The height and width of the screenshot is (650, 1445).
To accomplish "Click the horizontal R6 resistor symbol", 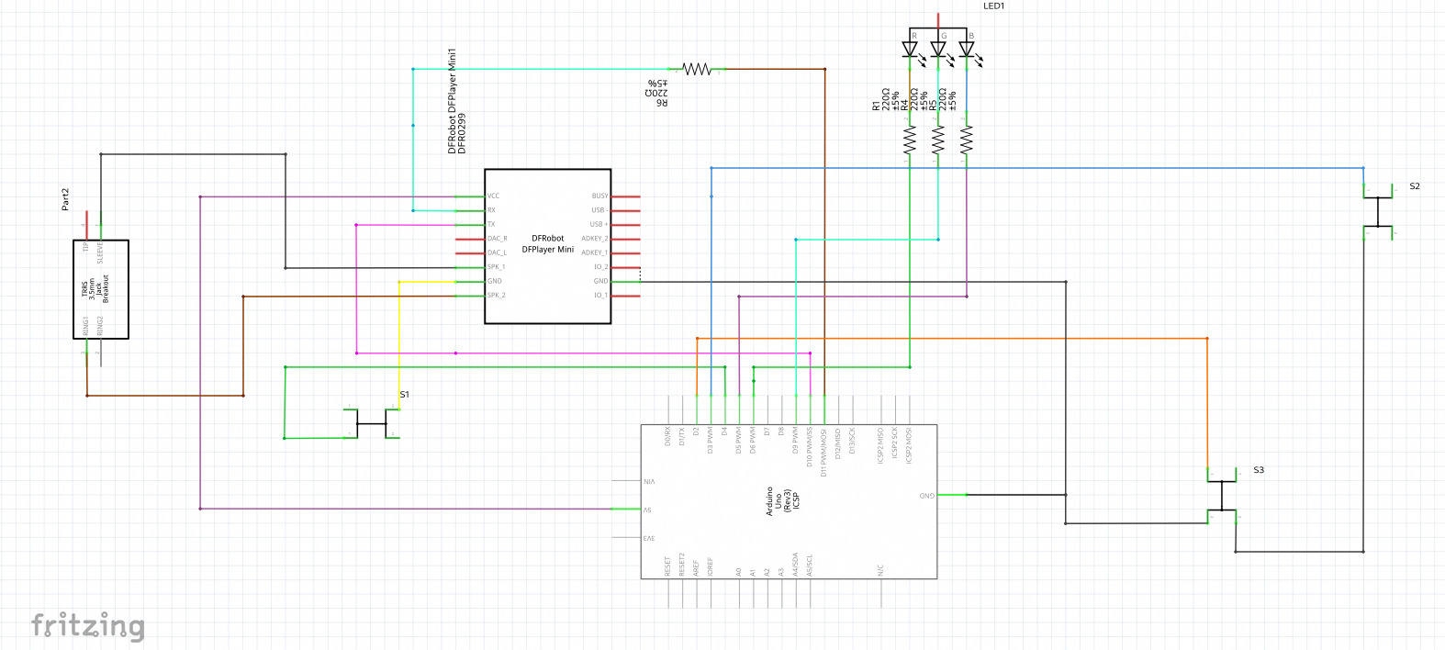I will tap(697, 69).
